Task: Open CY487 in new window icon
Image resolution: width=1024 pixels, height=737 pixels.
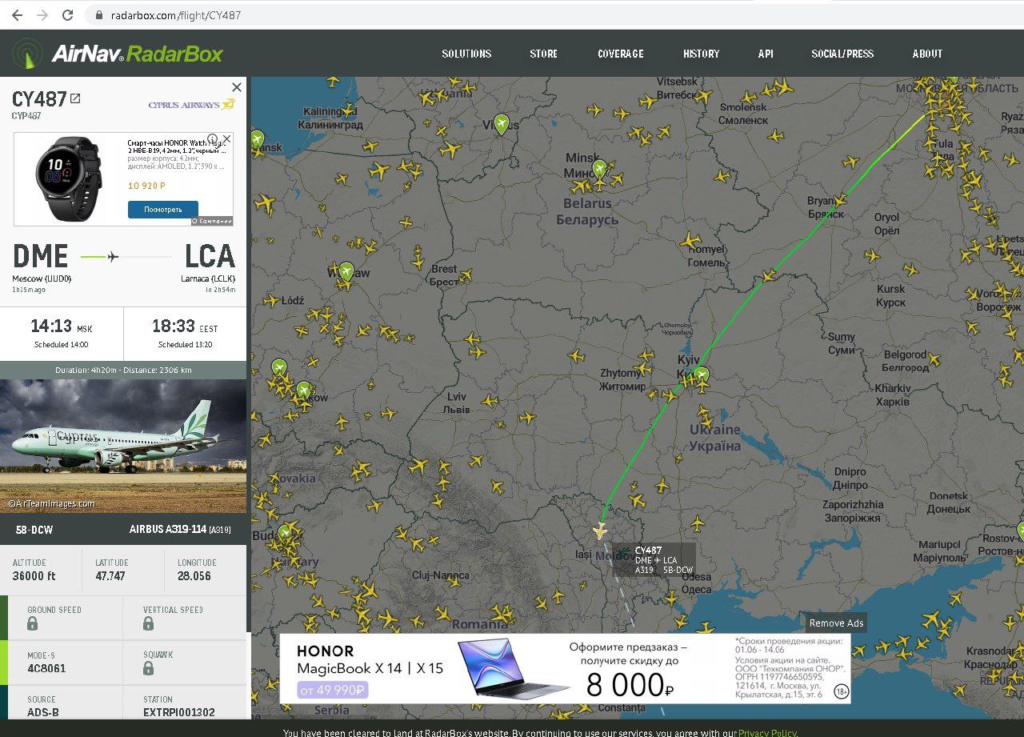Action: point(75,98)
